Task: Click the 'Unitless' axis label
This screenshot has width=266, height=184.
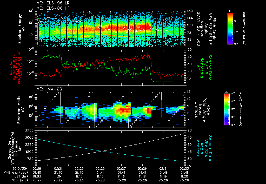Action: tap(196, 110)
